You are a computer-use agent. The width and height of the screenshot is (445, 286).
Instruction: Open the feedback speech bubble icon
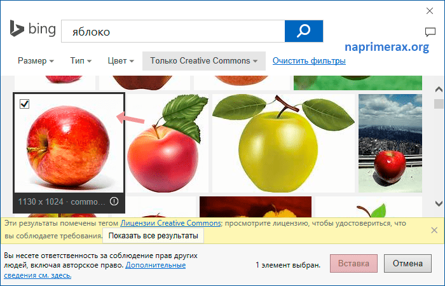pyautogui.click(x=430, y=32)
